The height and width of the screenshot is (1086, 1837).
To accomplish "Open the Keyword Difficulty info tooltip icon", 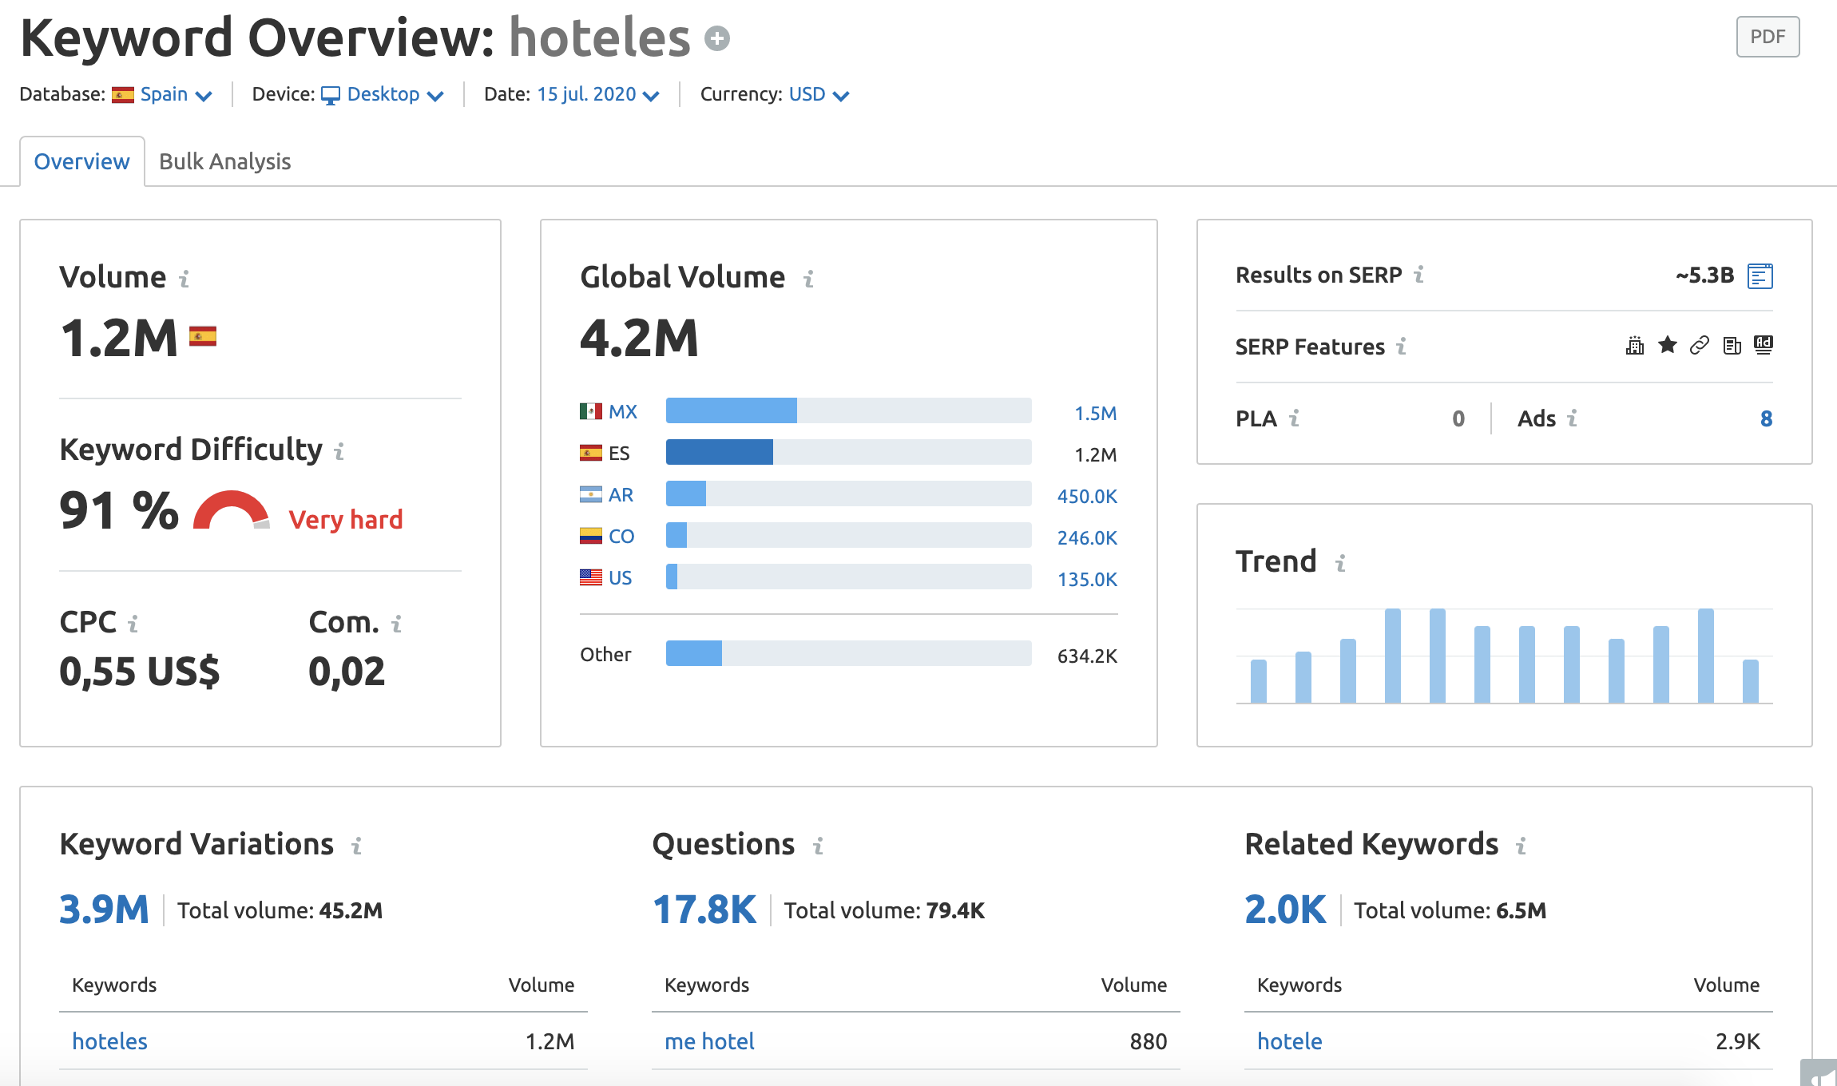I will (x=339, y=451).
